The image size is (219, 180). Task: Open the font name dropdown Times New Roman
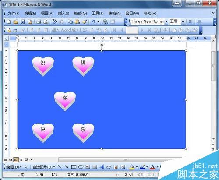click(166, 21)
